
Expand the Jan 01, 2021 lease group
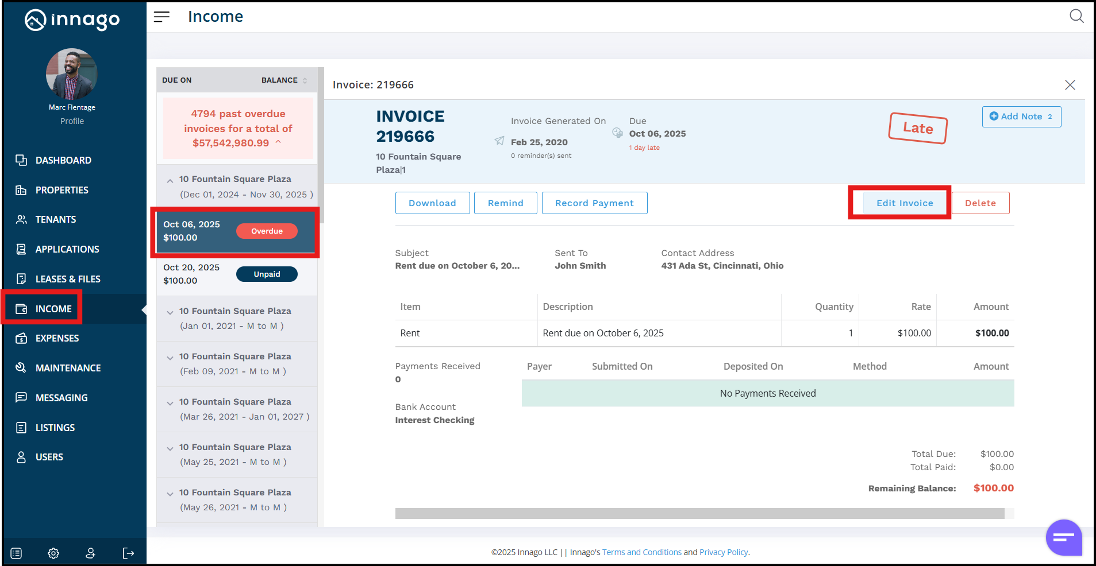(170, 313)
